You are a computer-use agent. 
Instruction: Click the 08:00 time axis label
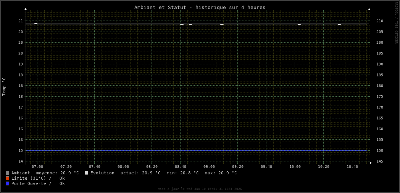(x=123, y=167)
